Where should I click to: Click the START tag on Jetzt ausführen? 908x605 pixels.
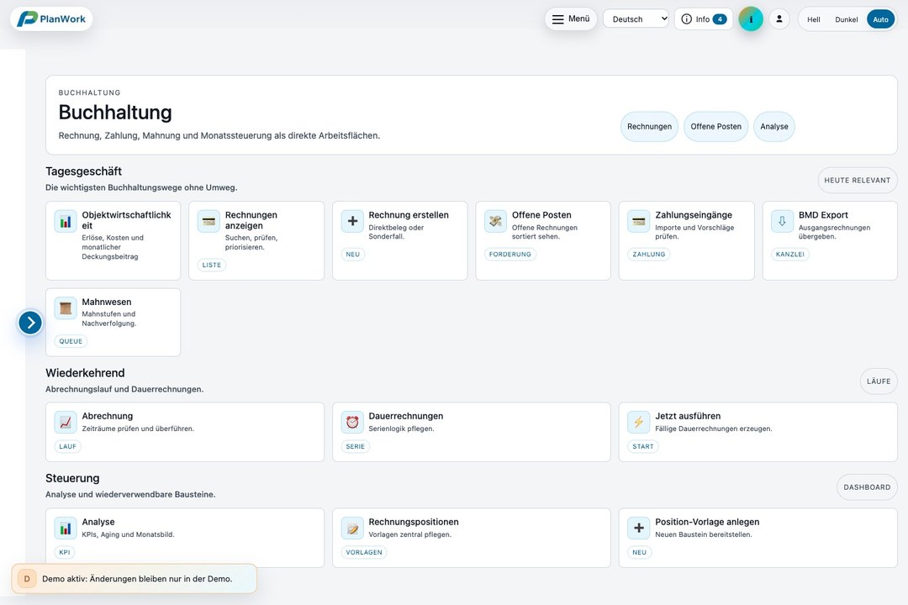(643, 446)
